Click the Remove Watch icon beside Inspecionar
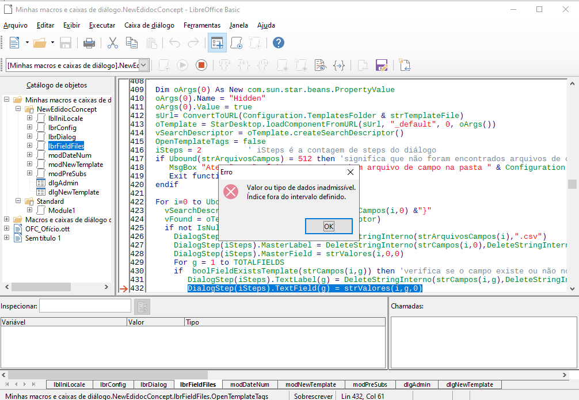 tap(142, 307)
